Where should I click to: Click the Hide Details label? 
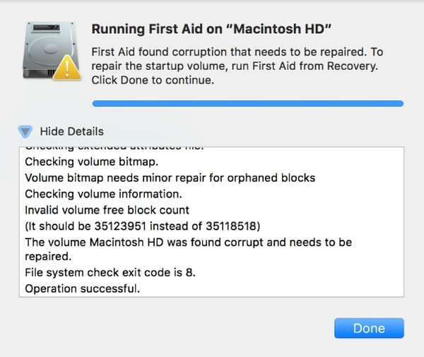point(71,131)
